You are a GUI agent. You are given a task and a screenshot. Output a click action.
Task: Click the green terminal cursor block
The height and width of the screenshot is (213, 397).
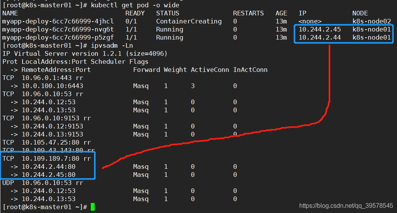tap(93, 207)
